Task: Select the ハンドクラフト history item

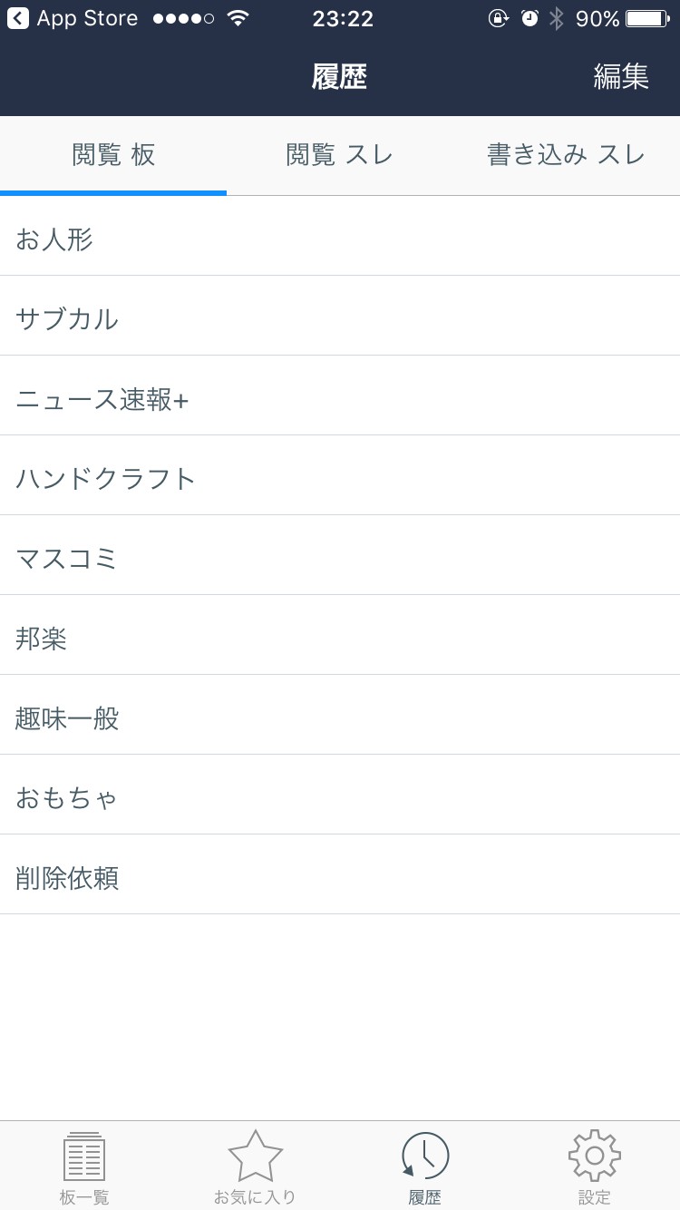Action: click(340, 479)
